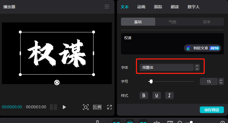Toggle italic I style
This screenshot has height=123, width=228.
pyautogui.click(x=169, y=96)
